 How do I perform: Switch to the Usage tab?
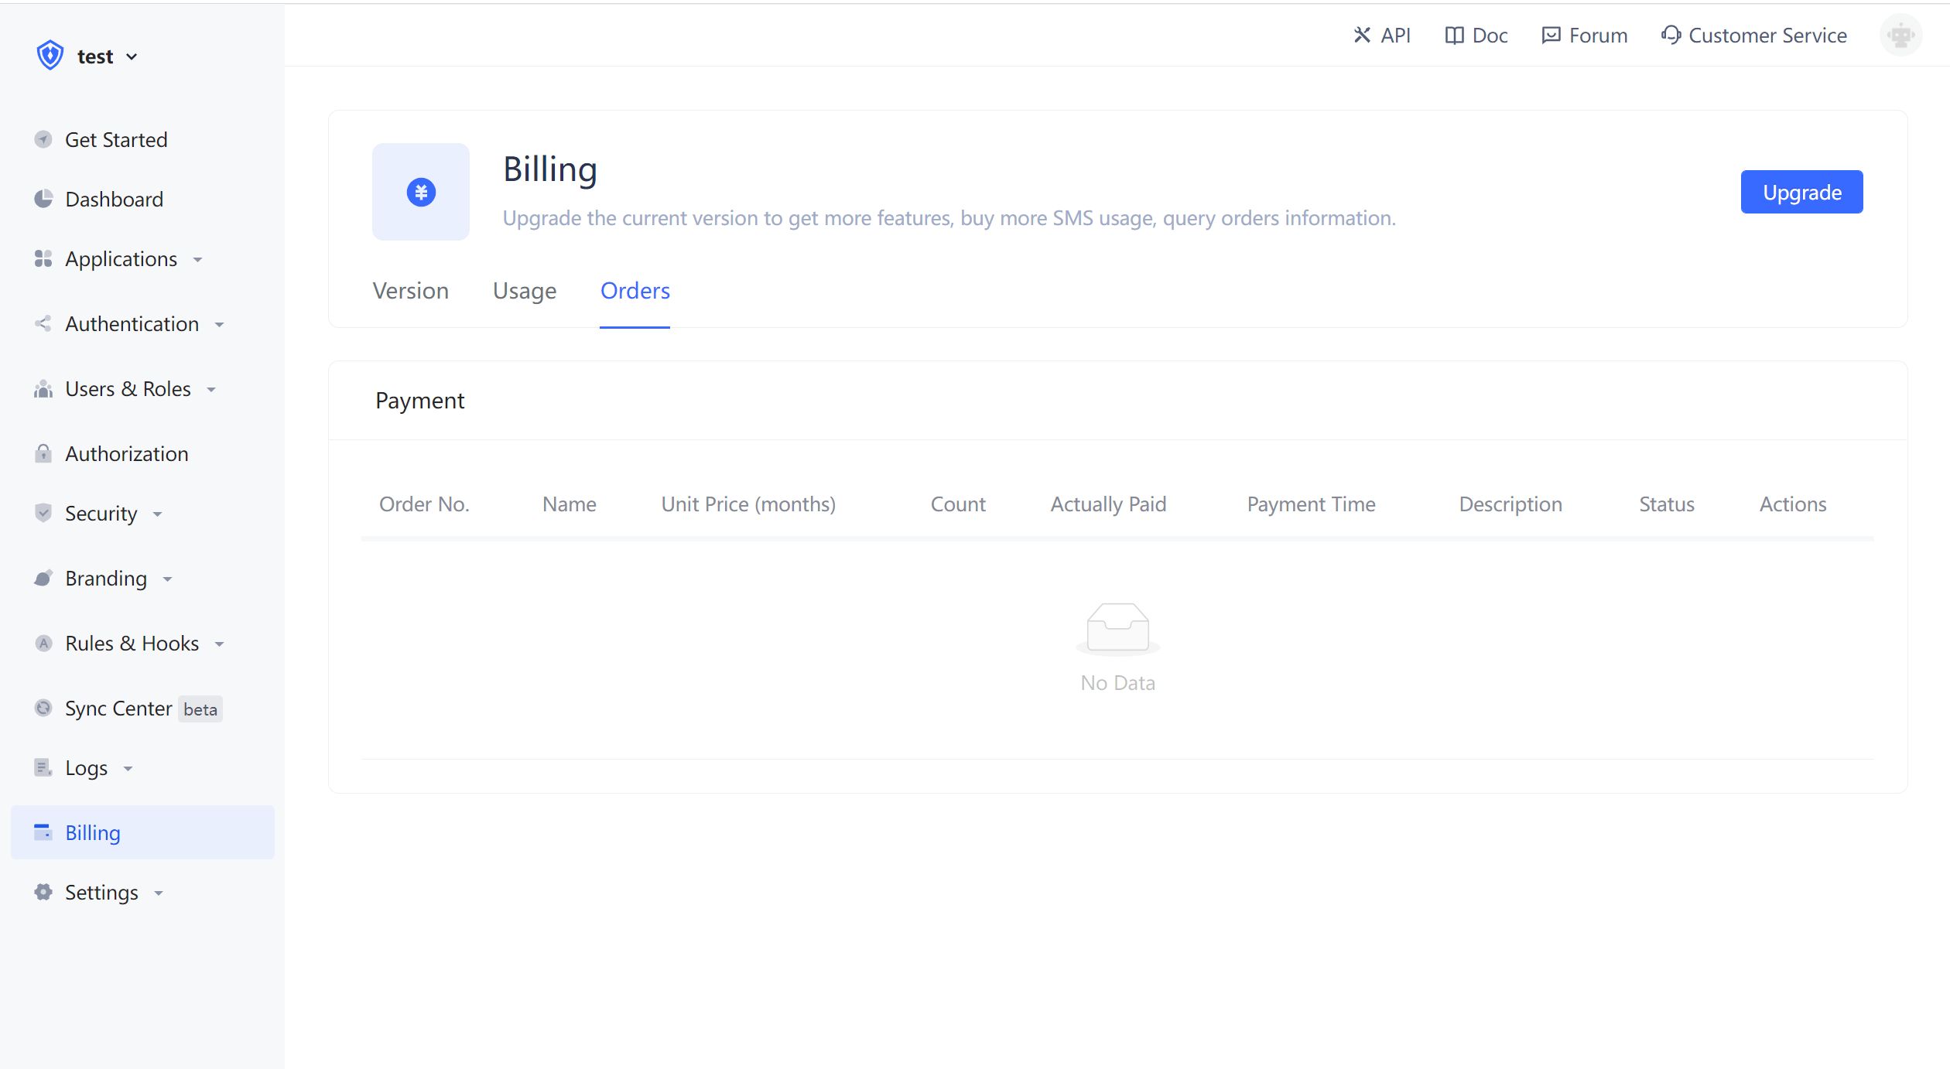coord(525,291)
